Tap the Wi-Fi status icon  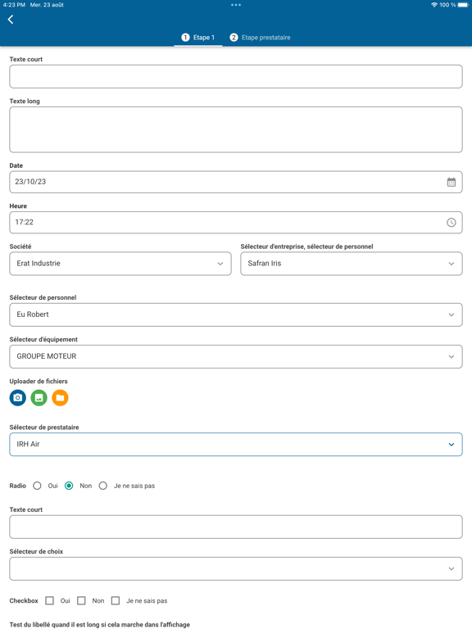(x=433, y=5)
